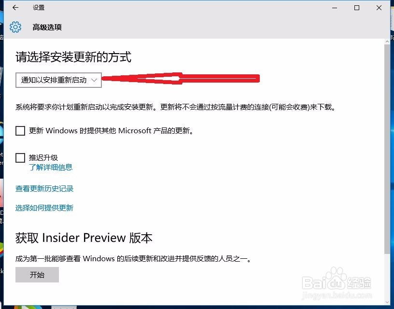Open 选择如何提供更新 link
Image resolution: width=394 pixels, height=309 pixels.
point(44,208)
